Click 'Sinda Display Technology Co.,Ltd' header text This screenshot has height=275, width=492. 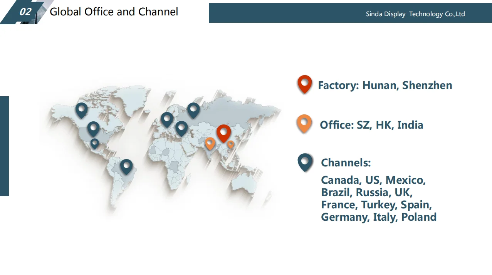415,14
